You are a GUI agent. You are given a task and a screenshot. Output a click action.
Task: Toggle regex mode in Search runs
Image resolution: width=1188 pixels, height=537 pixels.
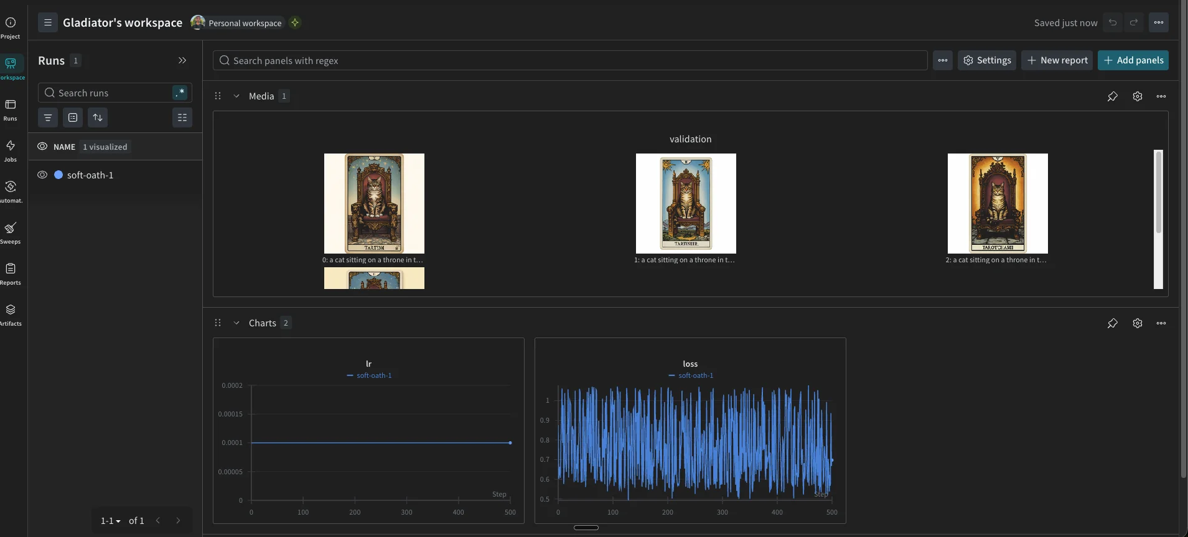coord(180,93)
